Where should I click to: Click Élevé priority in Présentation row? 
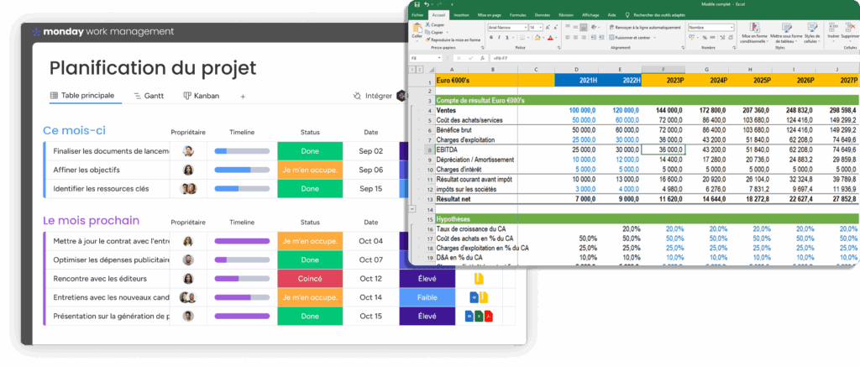(x=427, y=316)
